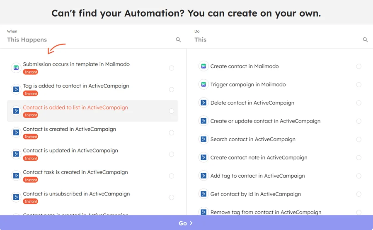Click ActiveCampaign icon beside Delete contact
The width and height of the screenshot is (373, 230).
point(203,103)
